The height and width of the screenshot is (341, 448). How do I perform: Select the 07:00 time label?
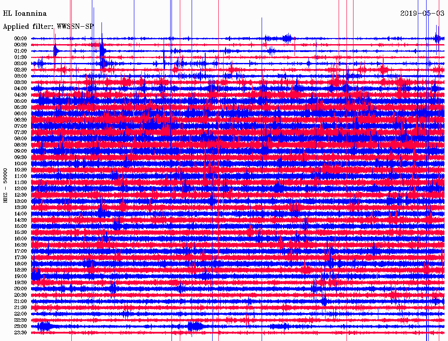click(21, 126)
